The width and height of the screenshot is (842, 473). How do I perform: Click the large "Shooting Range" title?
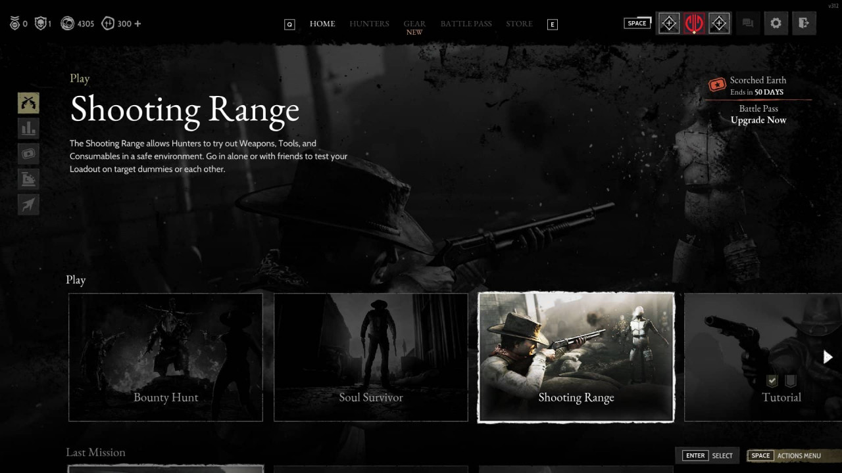(185, 110)
